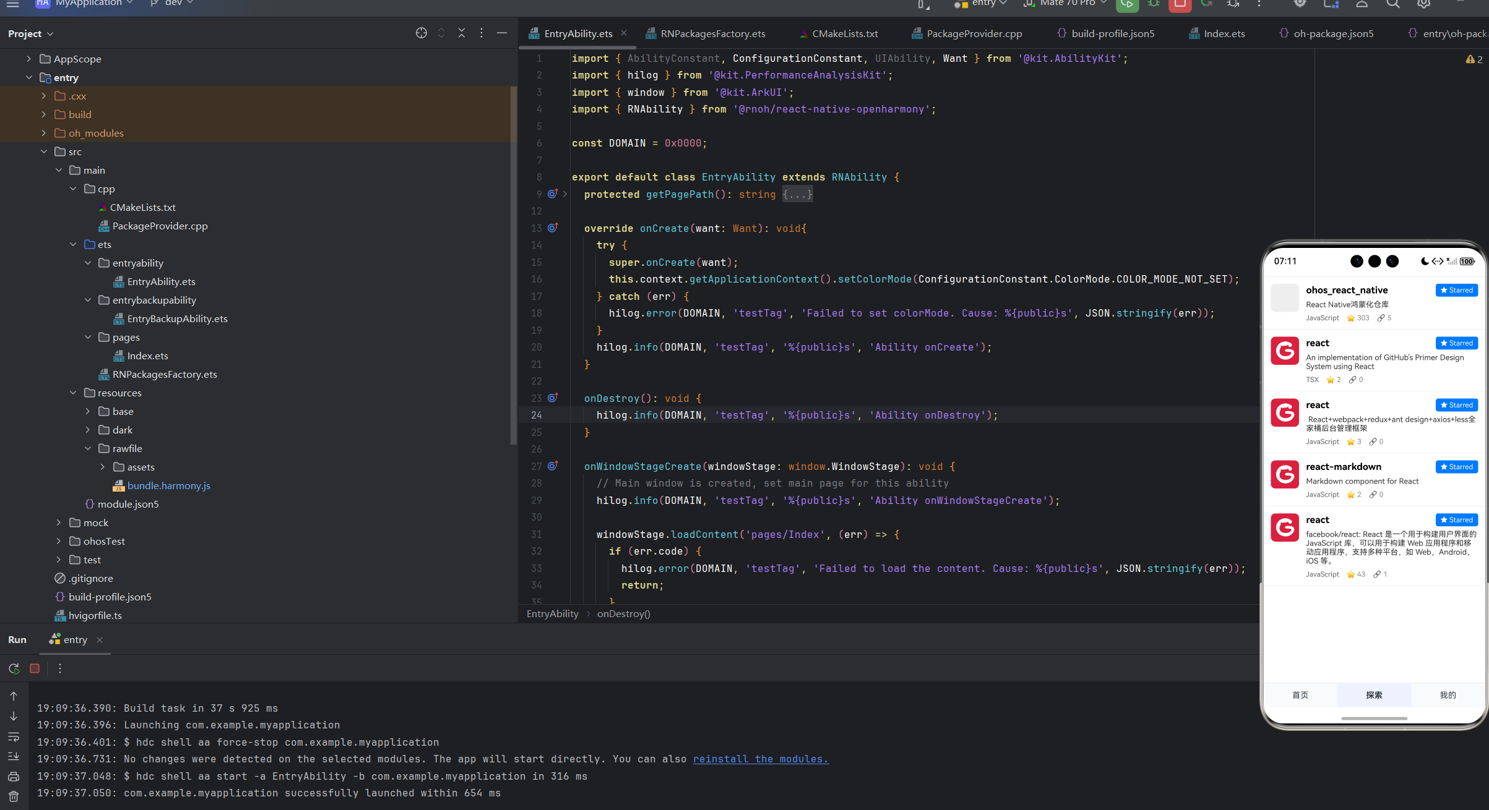Toggle Starred on the ohos_react_native repo
This screenshot has height=810, width=1489.
click(1457, 290)
